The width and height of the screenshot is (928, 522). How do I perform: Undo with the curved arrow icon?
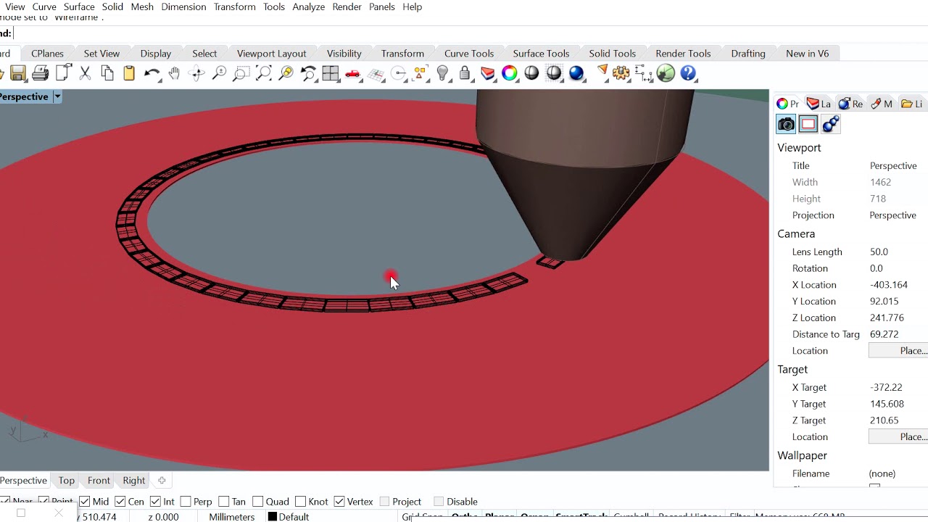(152, 73)
